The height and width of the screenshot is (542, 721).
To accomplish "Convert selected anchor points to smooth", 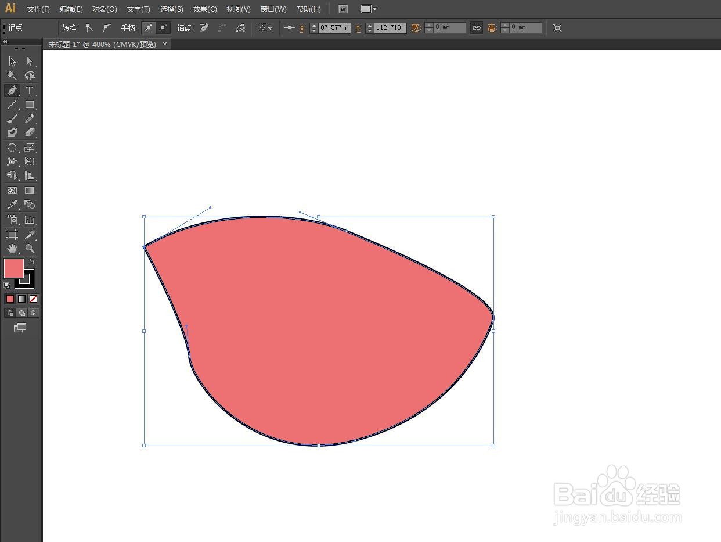I will click(x=107, y=28).
